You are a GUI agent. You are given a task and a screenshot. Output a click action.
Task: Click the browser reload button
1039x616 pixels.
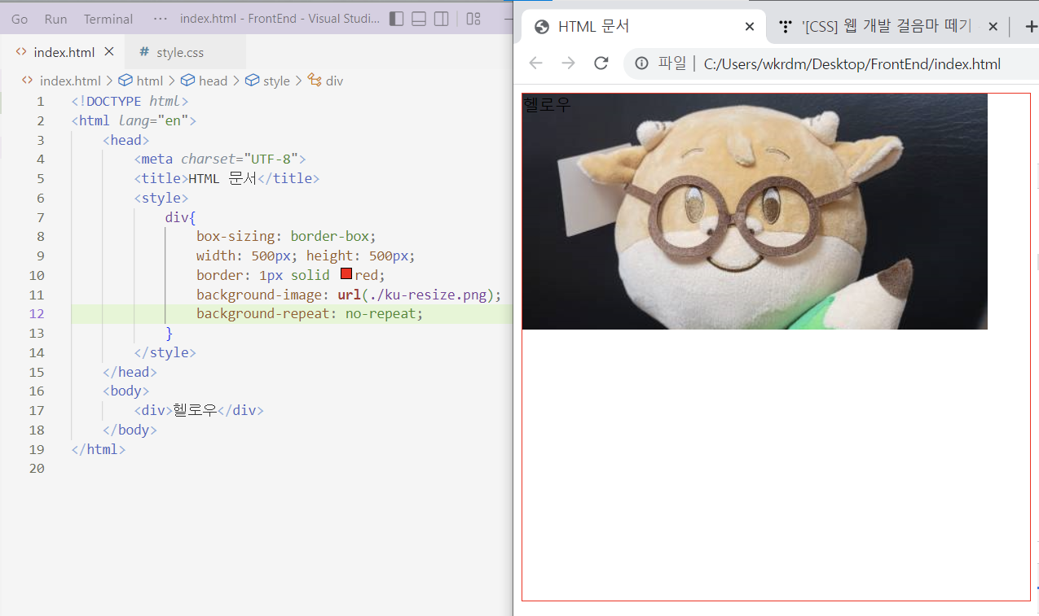click(601, 63)
